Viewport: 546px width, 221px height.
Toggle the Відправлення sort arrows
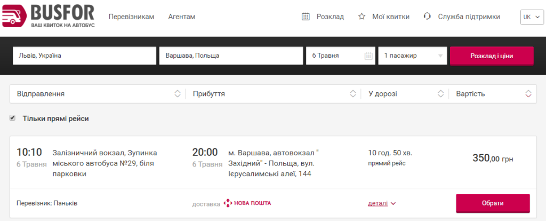178,94
